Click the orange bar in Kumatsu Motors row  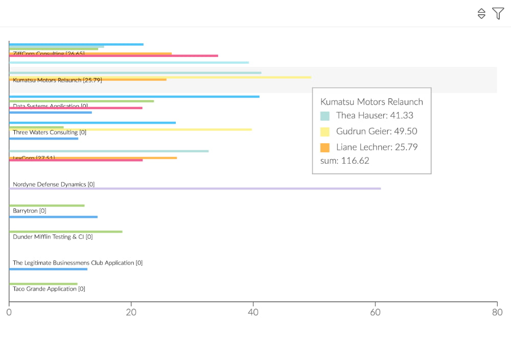pyautogui.click(x=88, y=80)
